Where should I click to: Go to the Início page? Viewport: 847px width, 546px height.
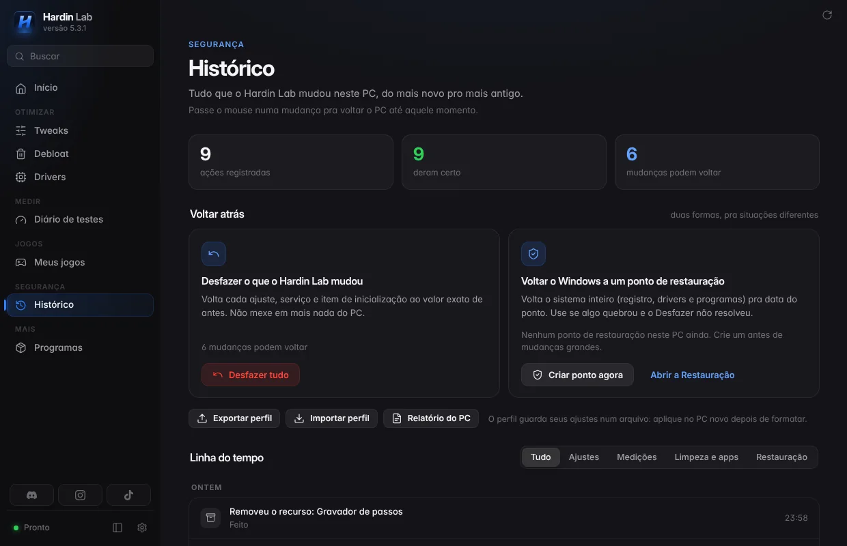point(80,88)
